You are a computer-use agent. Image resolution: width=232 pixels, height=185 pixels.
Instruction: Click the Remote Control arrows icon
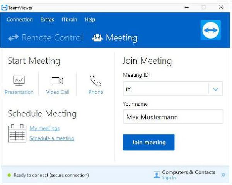coord(13,38)
